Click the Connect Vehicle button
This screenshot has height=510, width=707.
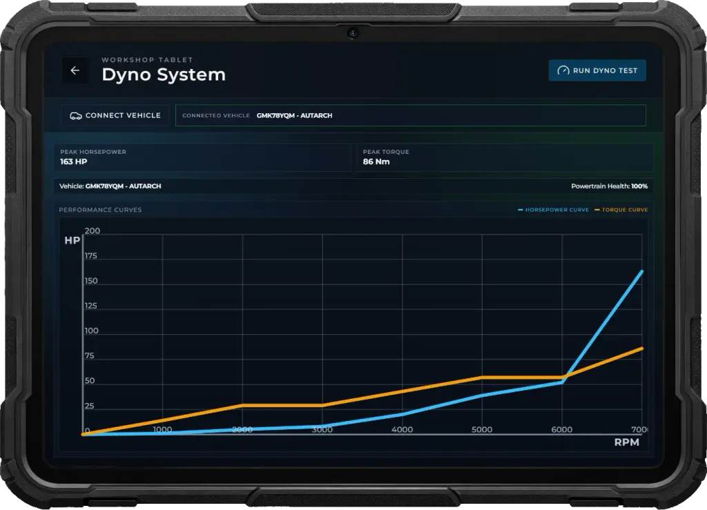tap(115, 115)
